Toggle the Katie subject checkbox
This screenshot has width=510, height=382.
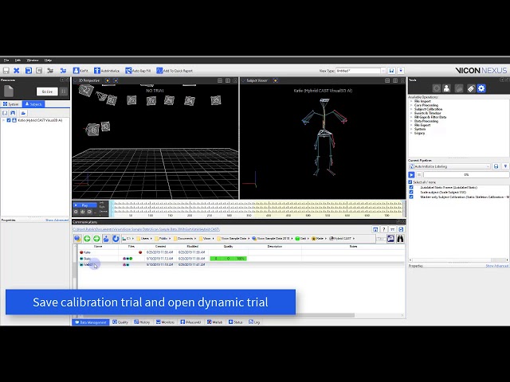(x=9, y=120)
